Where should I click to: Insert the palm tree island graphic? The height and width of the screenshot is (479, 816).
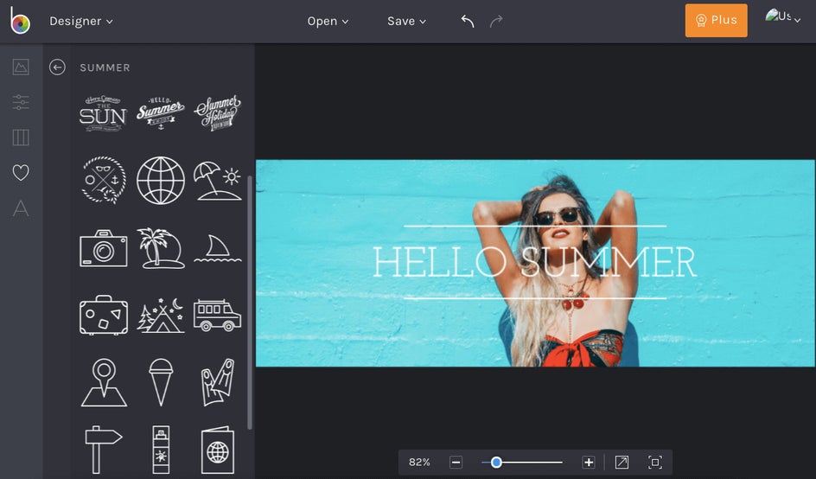coord(161,248)
